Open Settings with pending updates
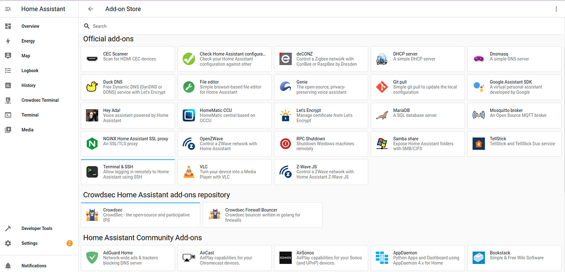565x272 pixels. coord(29,243)
